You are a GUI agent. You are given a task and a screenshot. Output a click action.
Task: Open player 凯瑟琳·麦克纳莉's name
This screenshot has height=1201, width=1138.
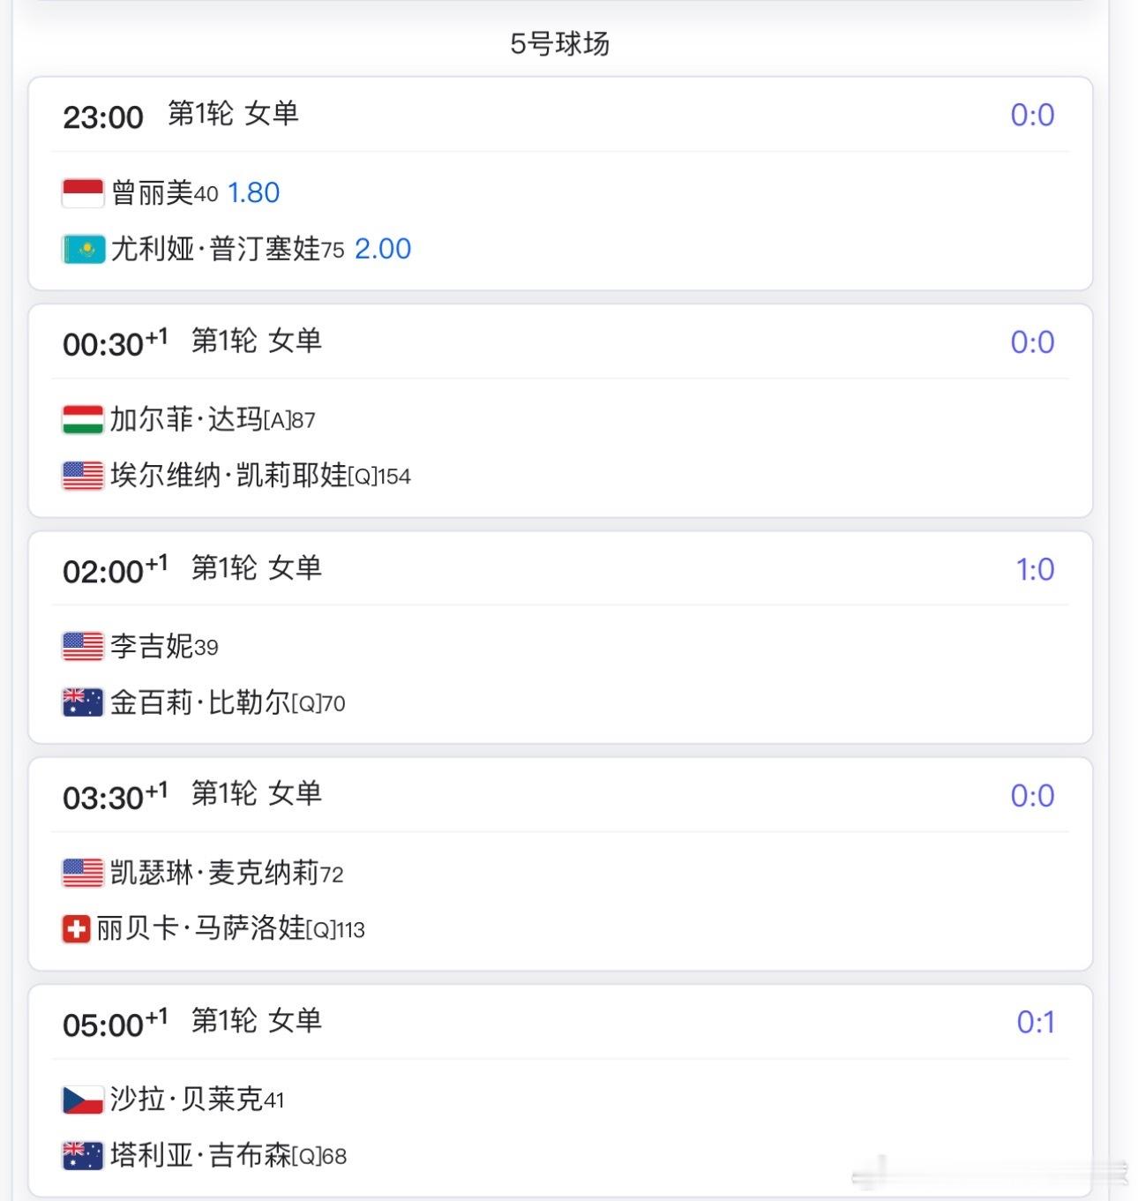point(214,873)
